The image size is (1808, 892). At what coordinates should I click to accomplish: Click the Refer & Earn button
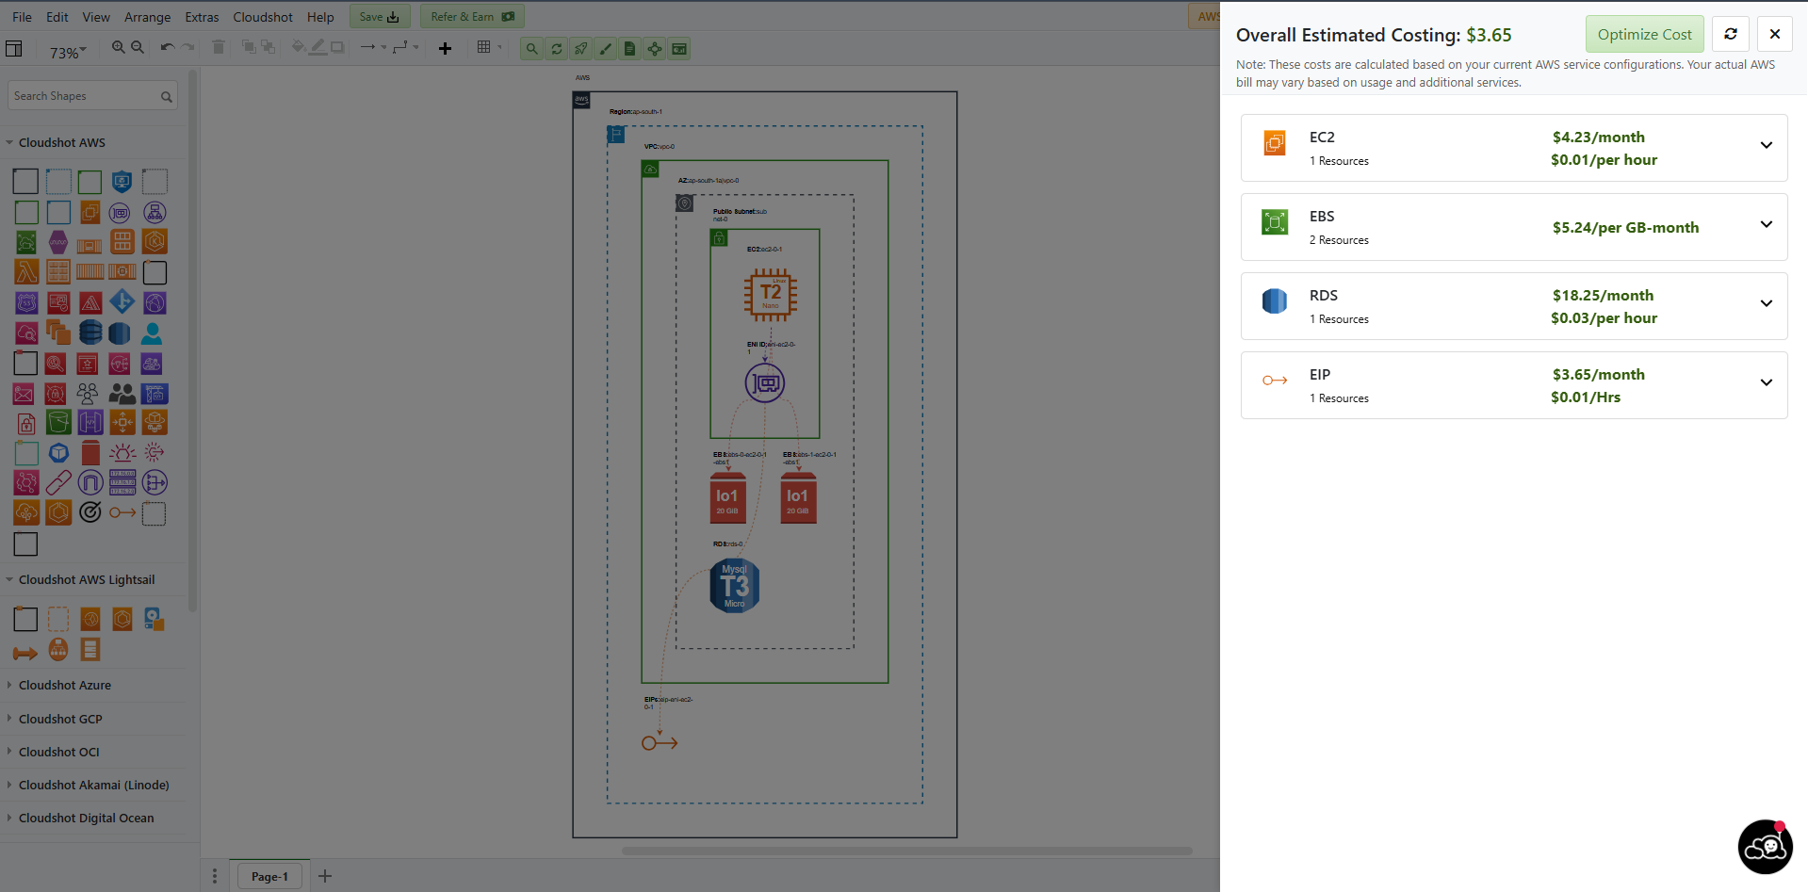[x=472, y=16]
